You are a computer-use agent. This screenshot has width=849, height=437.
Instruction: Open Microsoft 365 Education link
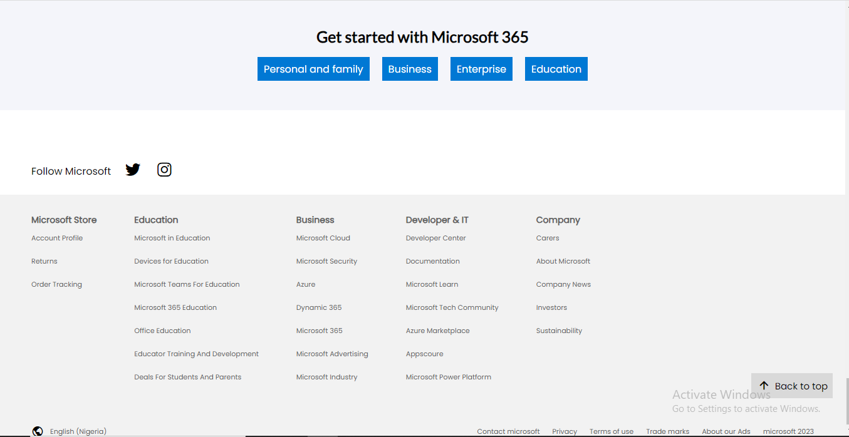[x=175, y=307]
